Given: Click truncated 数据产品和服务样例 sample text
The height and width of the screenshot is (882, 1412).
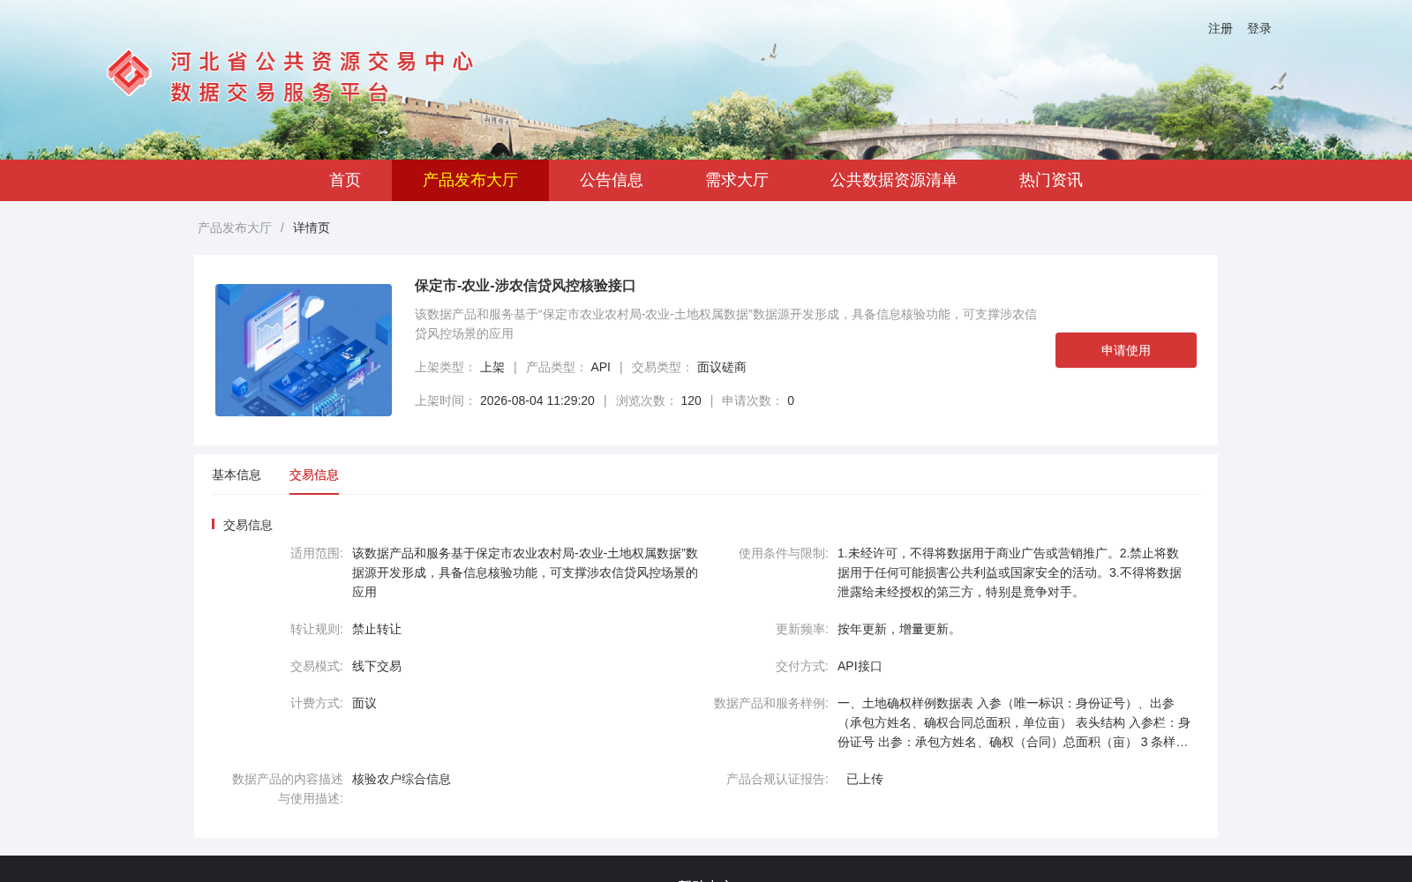Looking at the screenshot, I should [x=1014, y=722].
